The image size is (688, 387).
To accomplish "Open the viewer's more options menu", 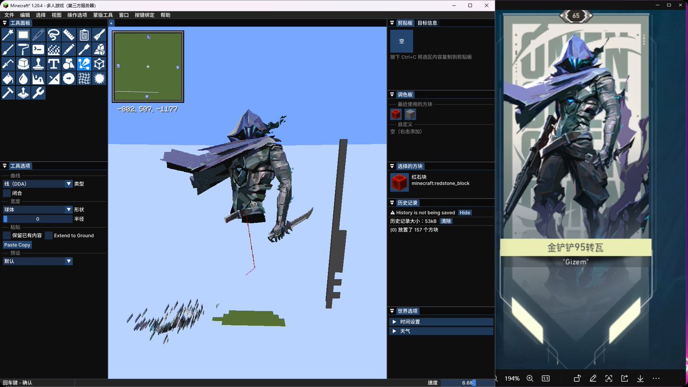I will coord(656,378).
